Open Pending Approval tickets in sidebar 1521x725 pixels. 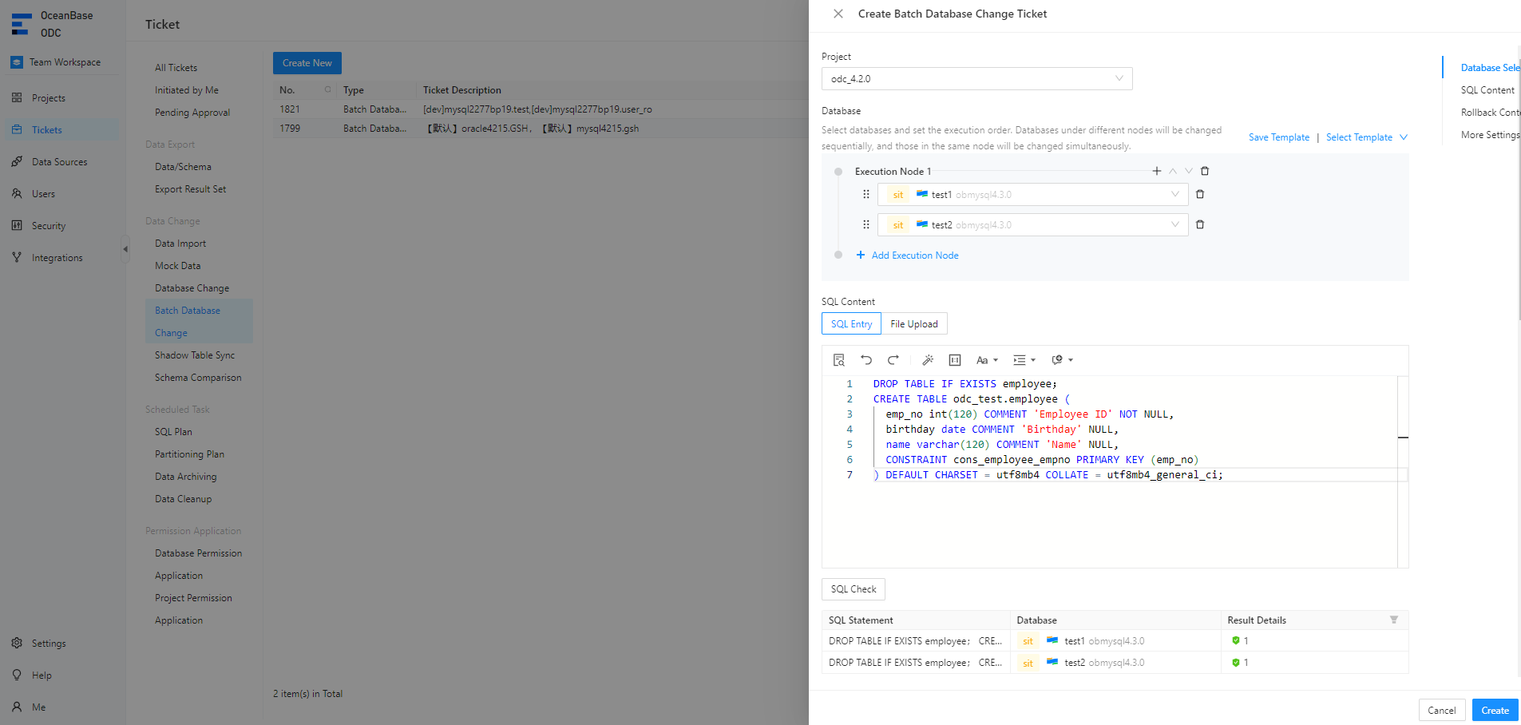click(x=192, y=113)
